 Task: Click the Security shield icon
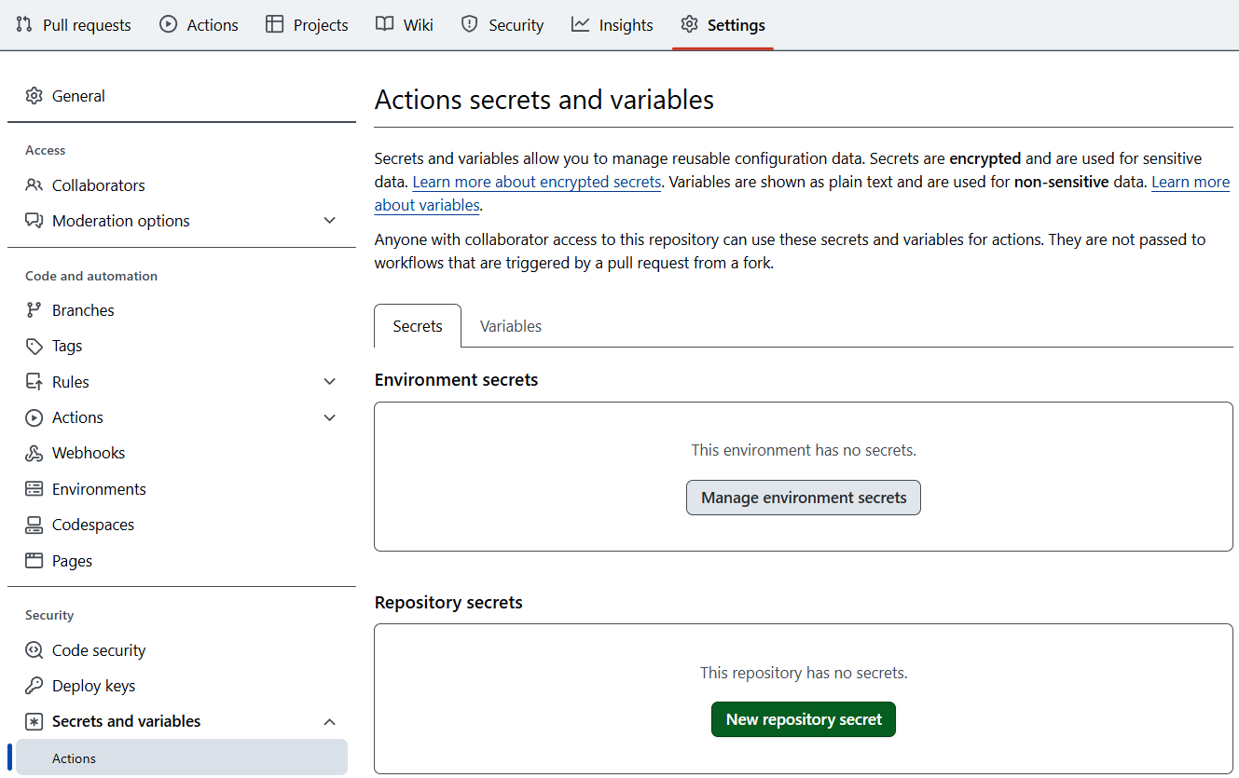click(x=470, y=25)
